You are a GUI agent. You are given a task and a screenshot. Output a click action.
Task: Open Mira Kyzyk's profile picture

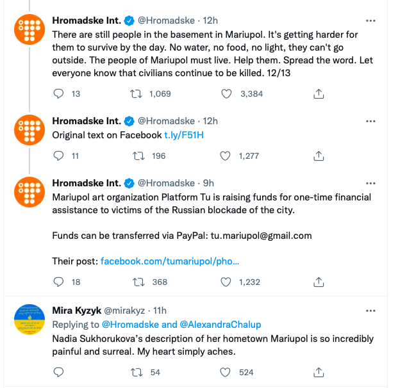[28, 318]
